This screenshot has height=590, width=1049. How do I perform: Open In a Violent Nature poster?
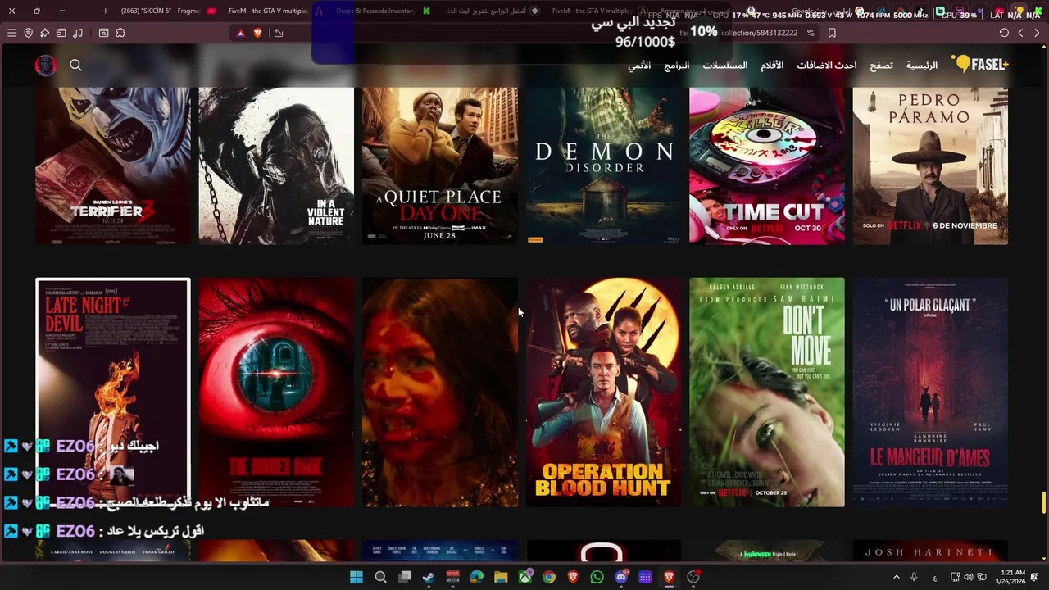[x=276, y=166]
